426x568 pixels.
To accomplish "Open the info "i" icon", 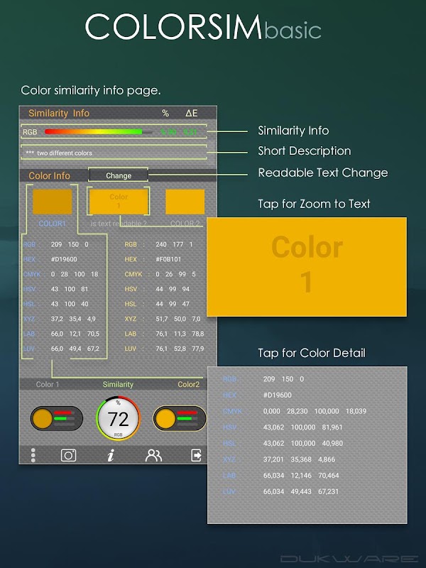I will click(111, 455).
